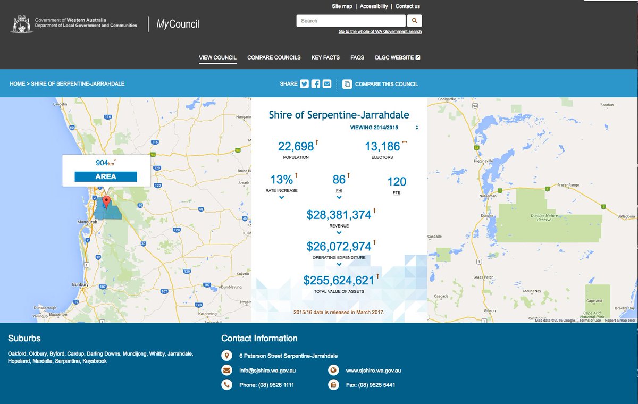Share council page on Twitter
The image size is (638, 404).
point(304,83)
